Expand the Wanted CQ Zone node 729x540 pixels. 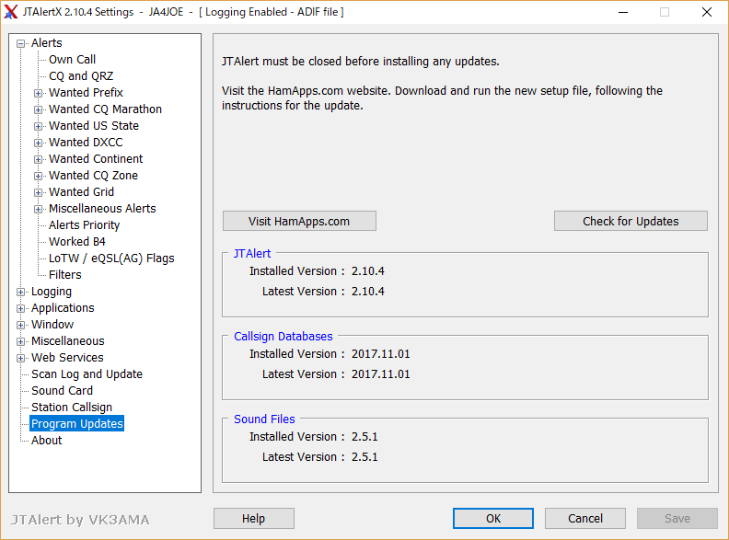38,176
